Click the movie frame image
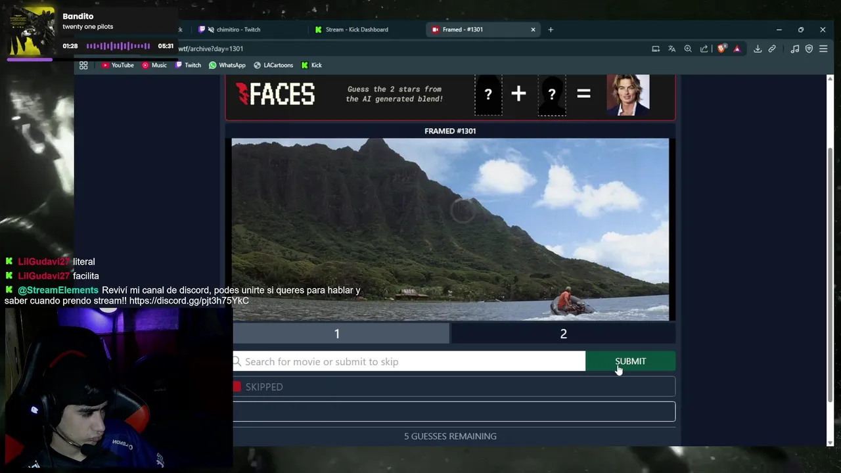This screenshot has height=473, width=841. click(451, 229)
